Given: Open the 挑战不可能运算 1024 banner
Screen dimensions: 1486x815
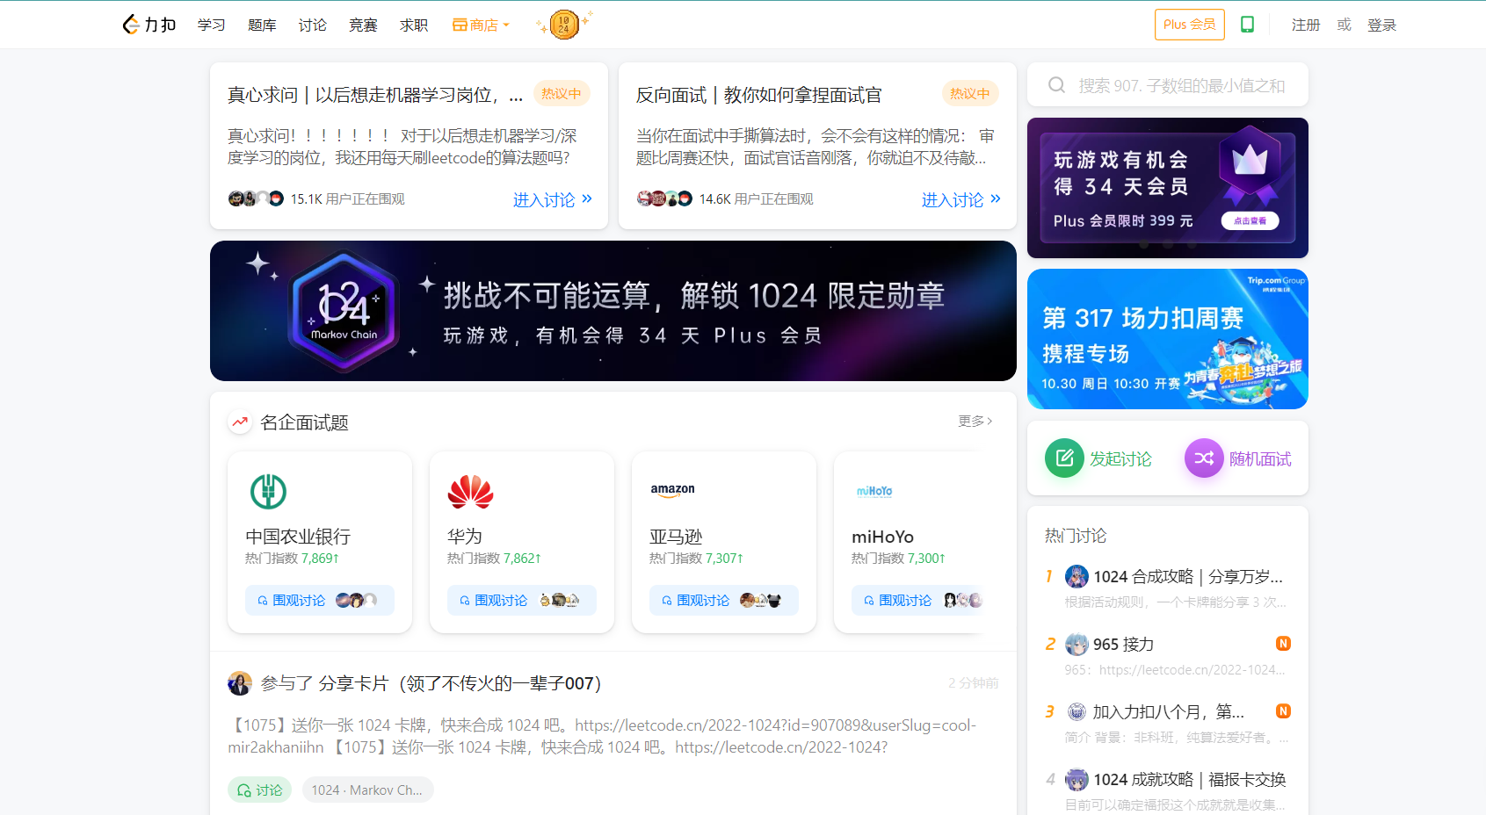Looking at the screenshot, I should click(613, 311).
